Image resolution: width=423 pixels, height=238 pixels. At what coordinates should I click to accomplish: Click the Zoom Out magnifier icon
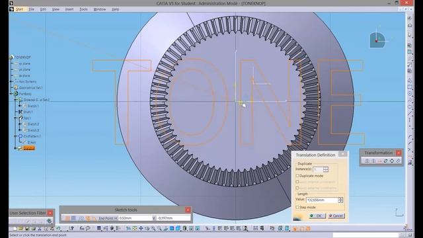pos(159,228)
